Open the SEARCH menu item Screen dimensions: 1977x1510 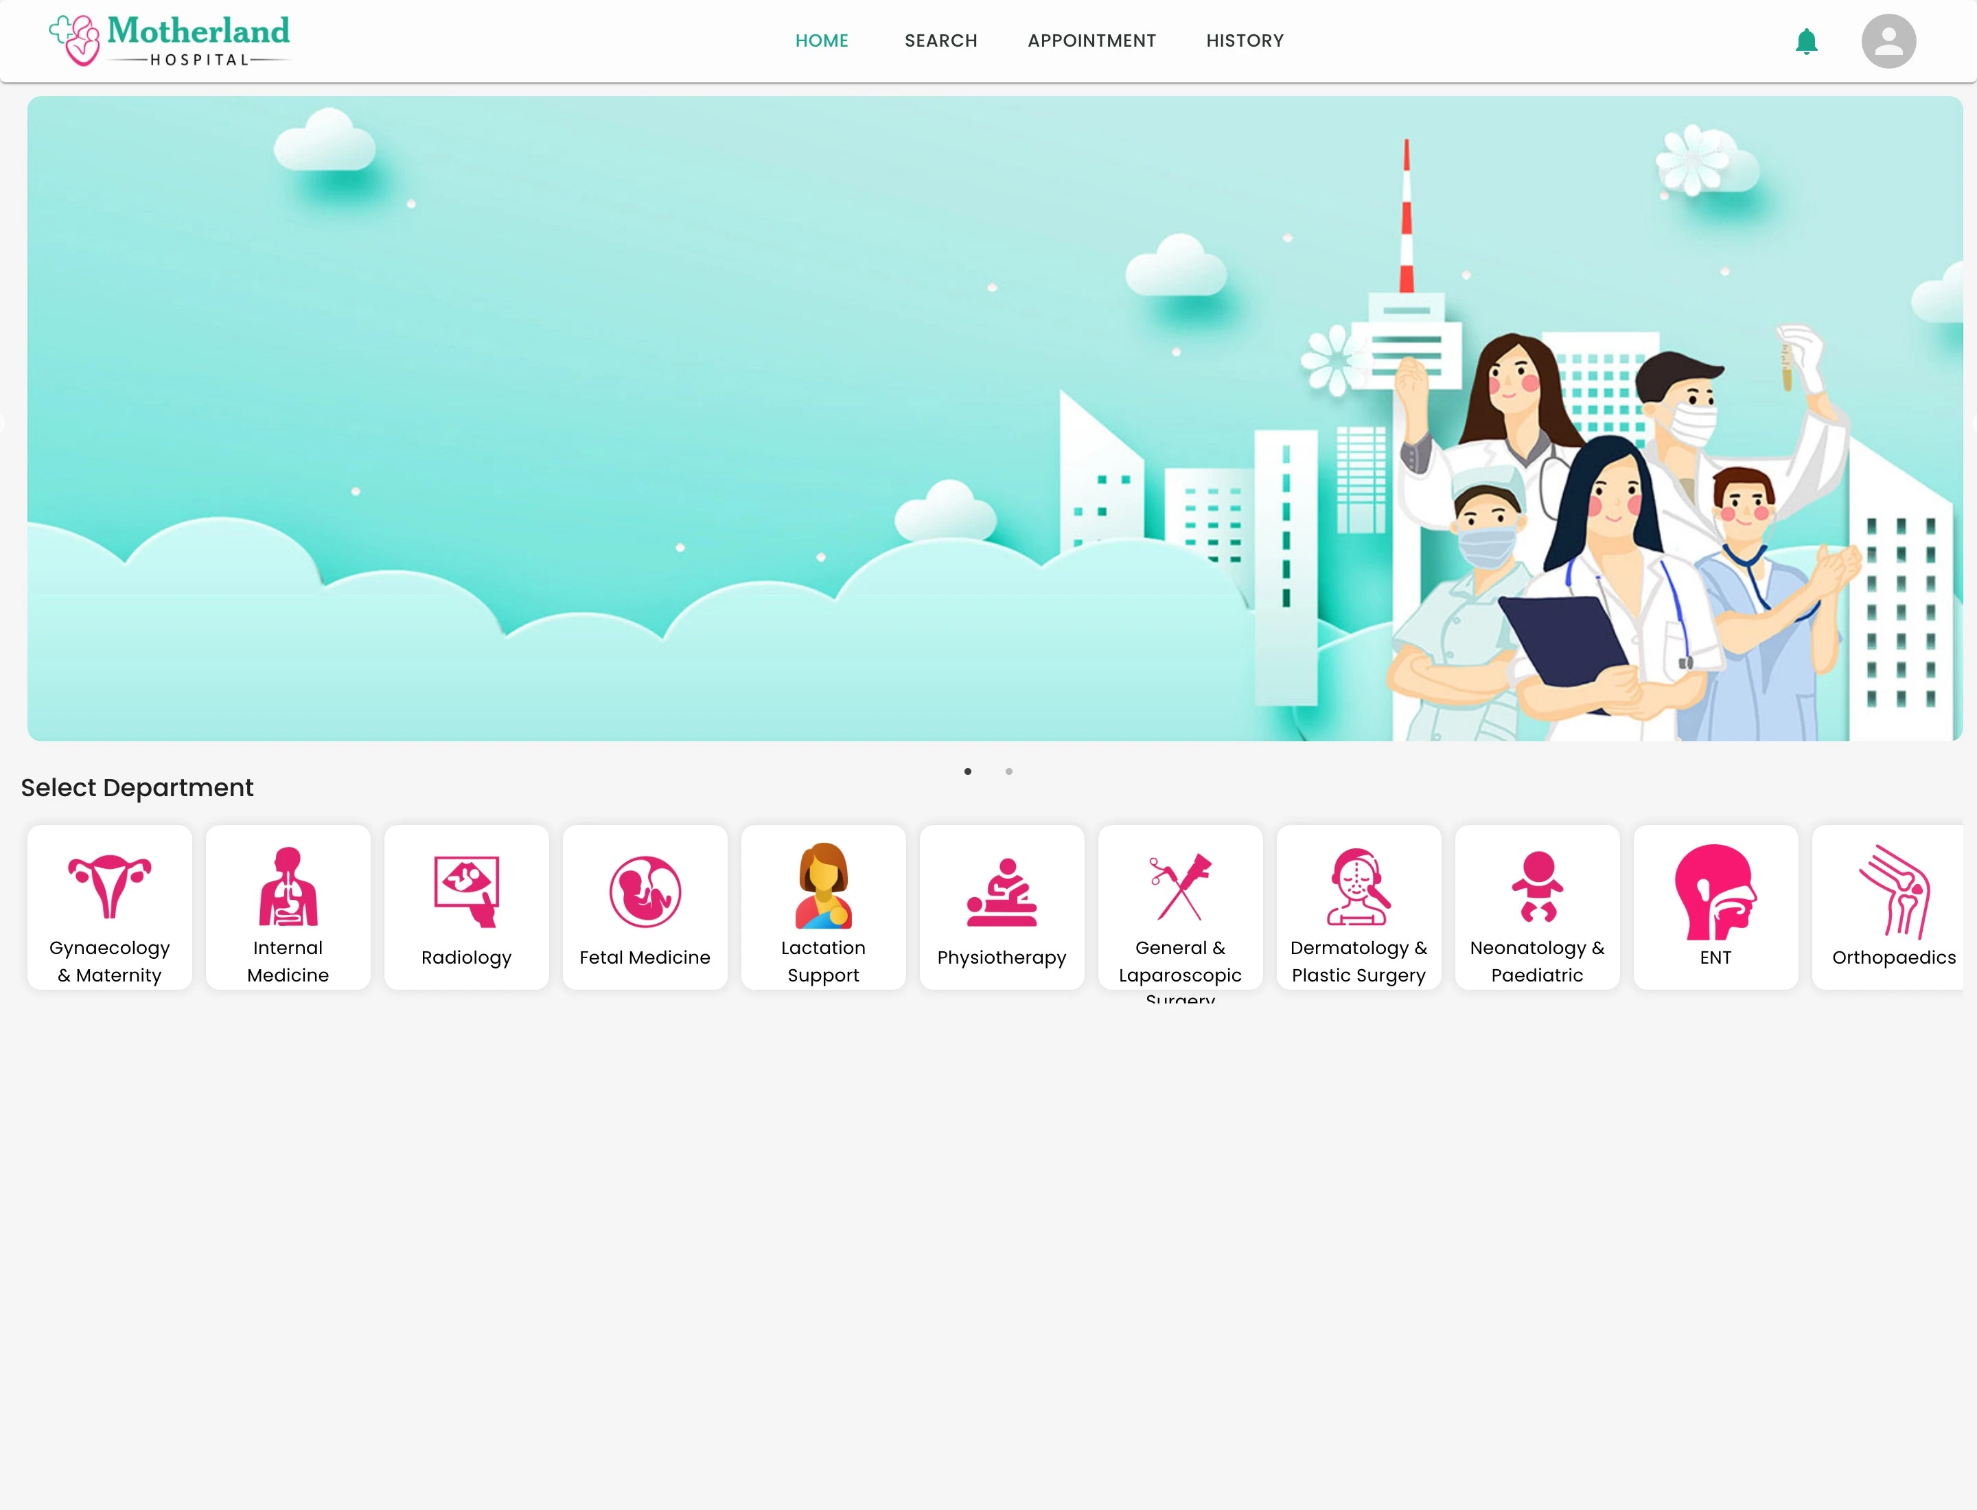[940, 41]
